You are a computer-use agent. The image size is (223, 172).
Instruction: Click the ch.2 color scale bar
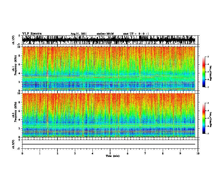(x=204, y=118)
